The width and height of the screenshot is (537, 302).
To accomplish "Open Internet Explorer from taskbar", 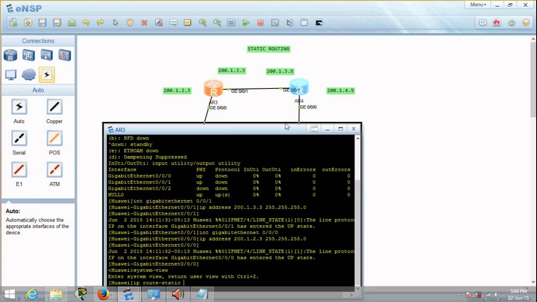I will click(x=32, y=294).
